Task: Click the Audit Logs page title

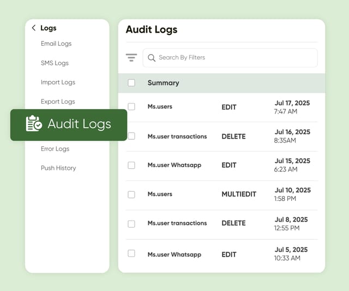Action: [x=152, y=29]
